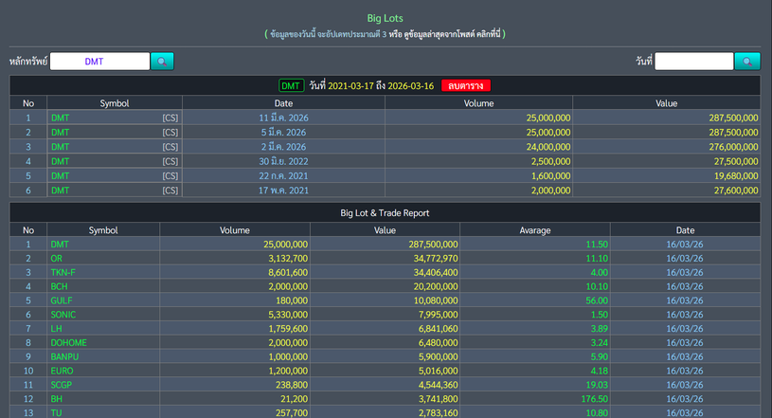
Task: Open the DOHOME symbol link
Action: click(68, 343)
